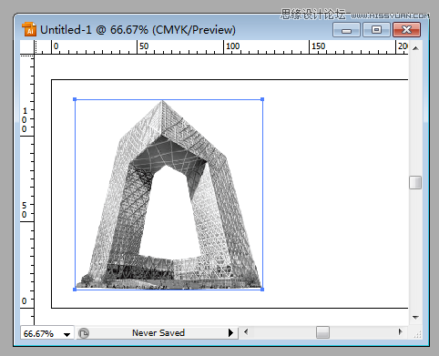Click empty artboard area right of image
Screen dimensions: 439x356
click(x=334, y=194)
